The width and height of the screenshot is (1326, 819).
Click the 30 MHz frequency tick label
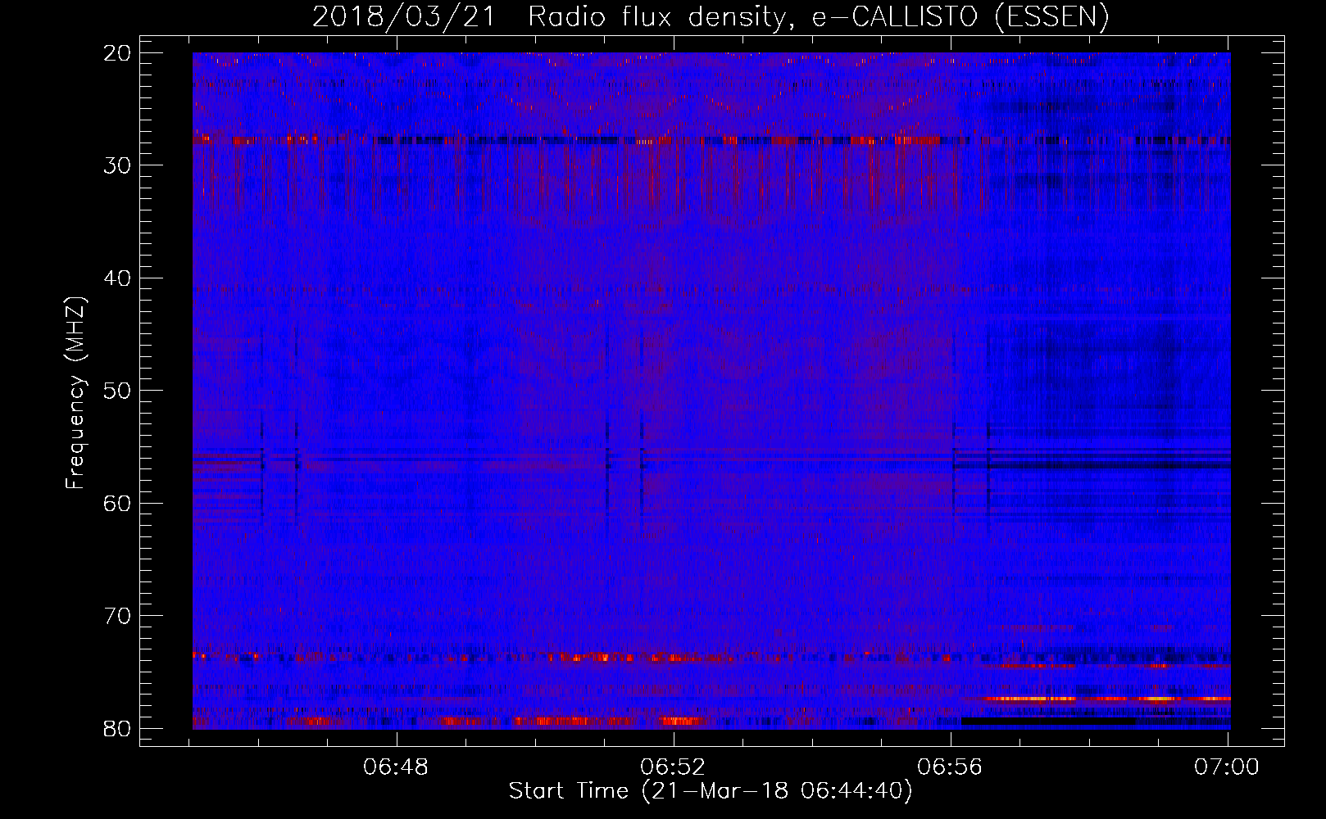(x=118, y=165)
